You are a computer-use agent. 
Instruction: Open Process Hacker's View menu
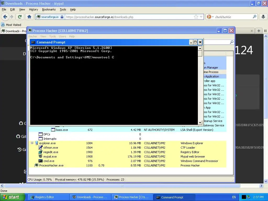[43, 36]
